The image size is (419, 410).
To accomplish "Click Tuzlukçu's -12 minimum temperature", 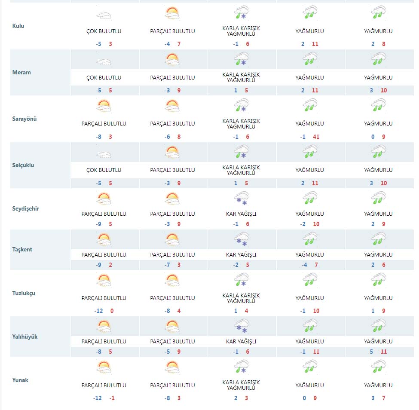I will click(98, 311).
